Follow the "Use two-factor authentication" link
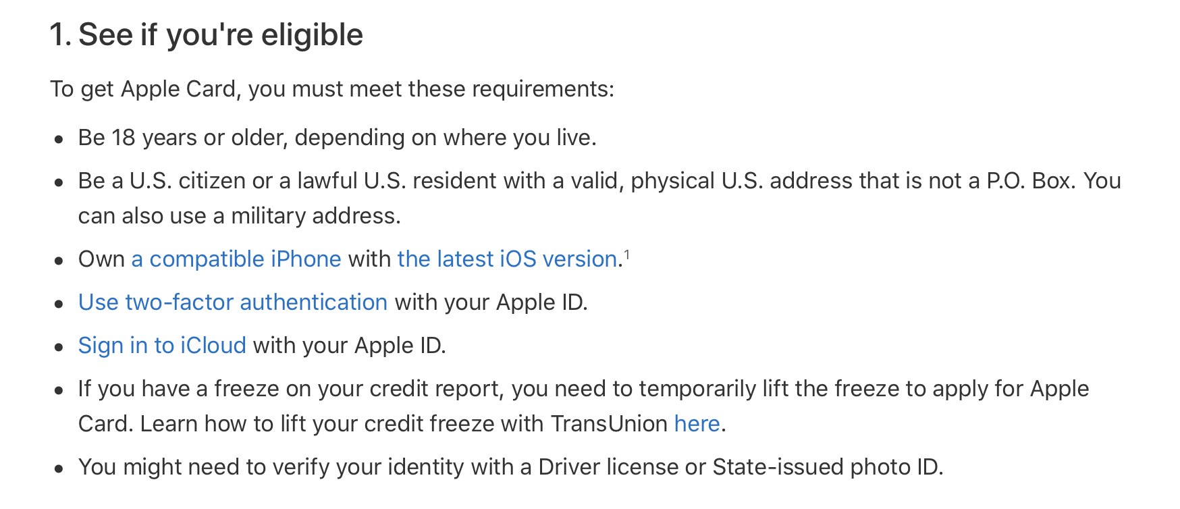Viewport: 1180px width, 509px height. click(x=233, y=302)
